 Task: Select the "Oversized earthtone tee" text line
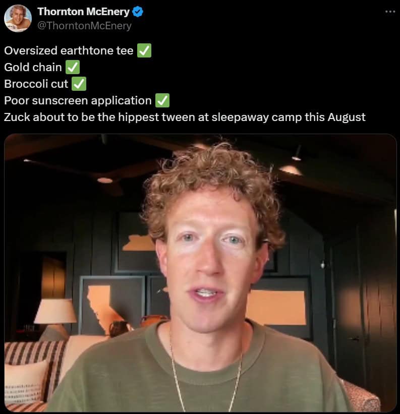69,50
